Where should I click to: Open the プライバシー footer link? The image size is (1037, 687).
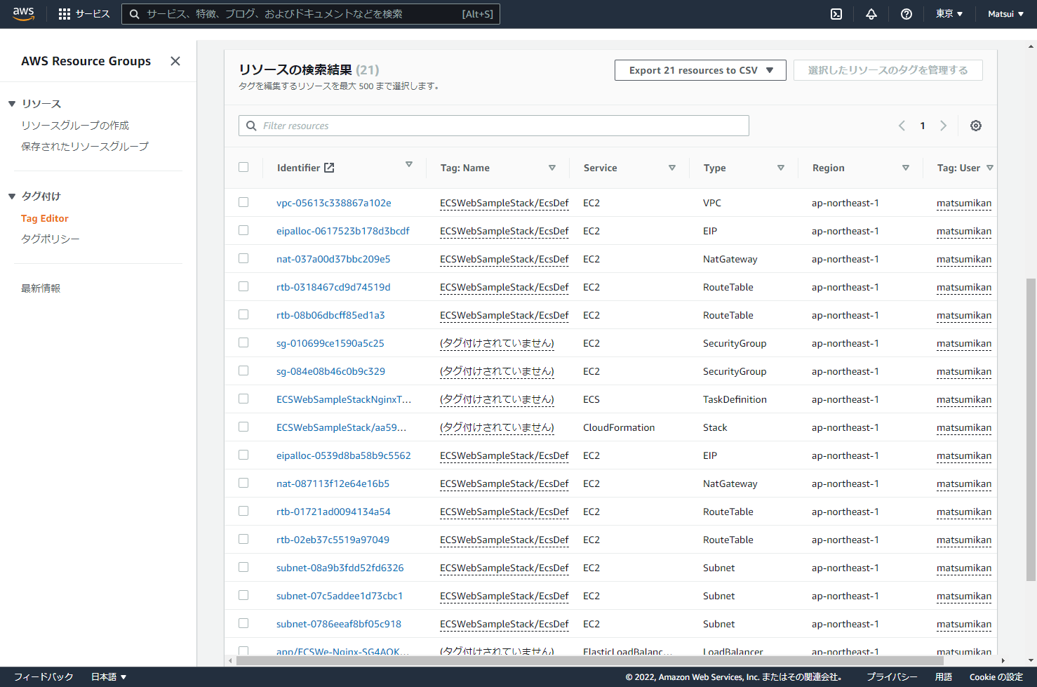click(892, 677)
